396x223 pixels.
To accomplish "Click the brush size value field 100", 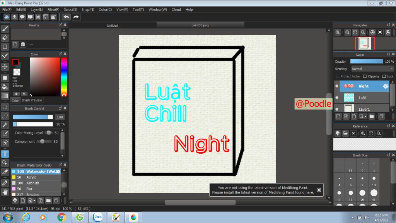I will 60,117.
